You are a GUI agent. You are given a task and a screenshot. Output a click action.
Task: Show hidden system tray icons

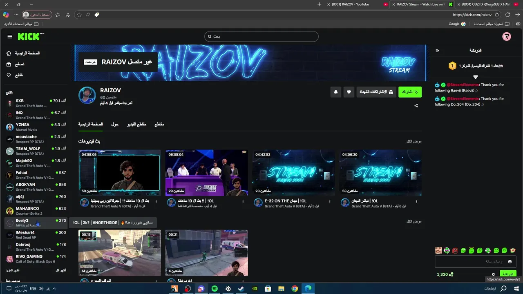pyautogui.click(x=54, y=289)
